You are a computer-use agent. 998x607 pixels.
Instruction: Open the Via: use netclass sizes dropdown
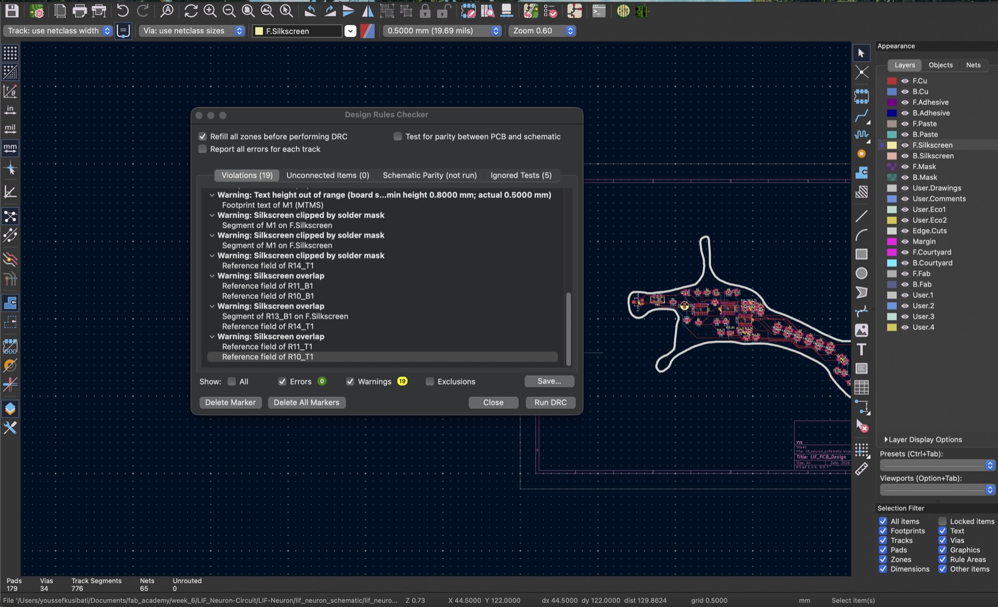(239, 31)
